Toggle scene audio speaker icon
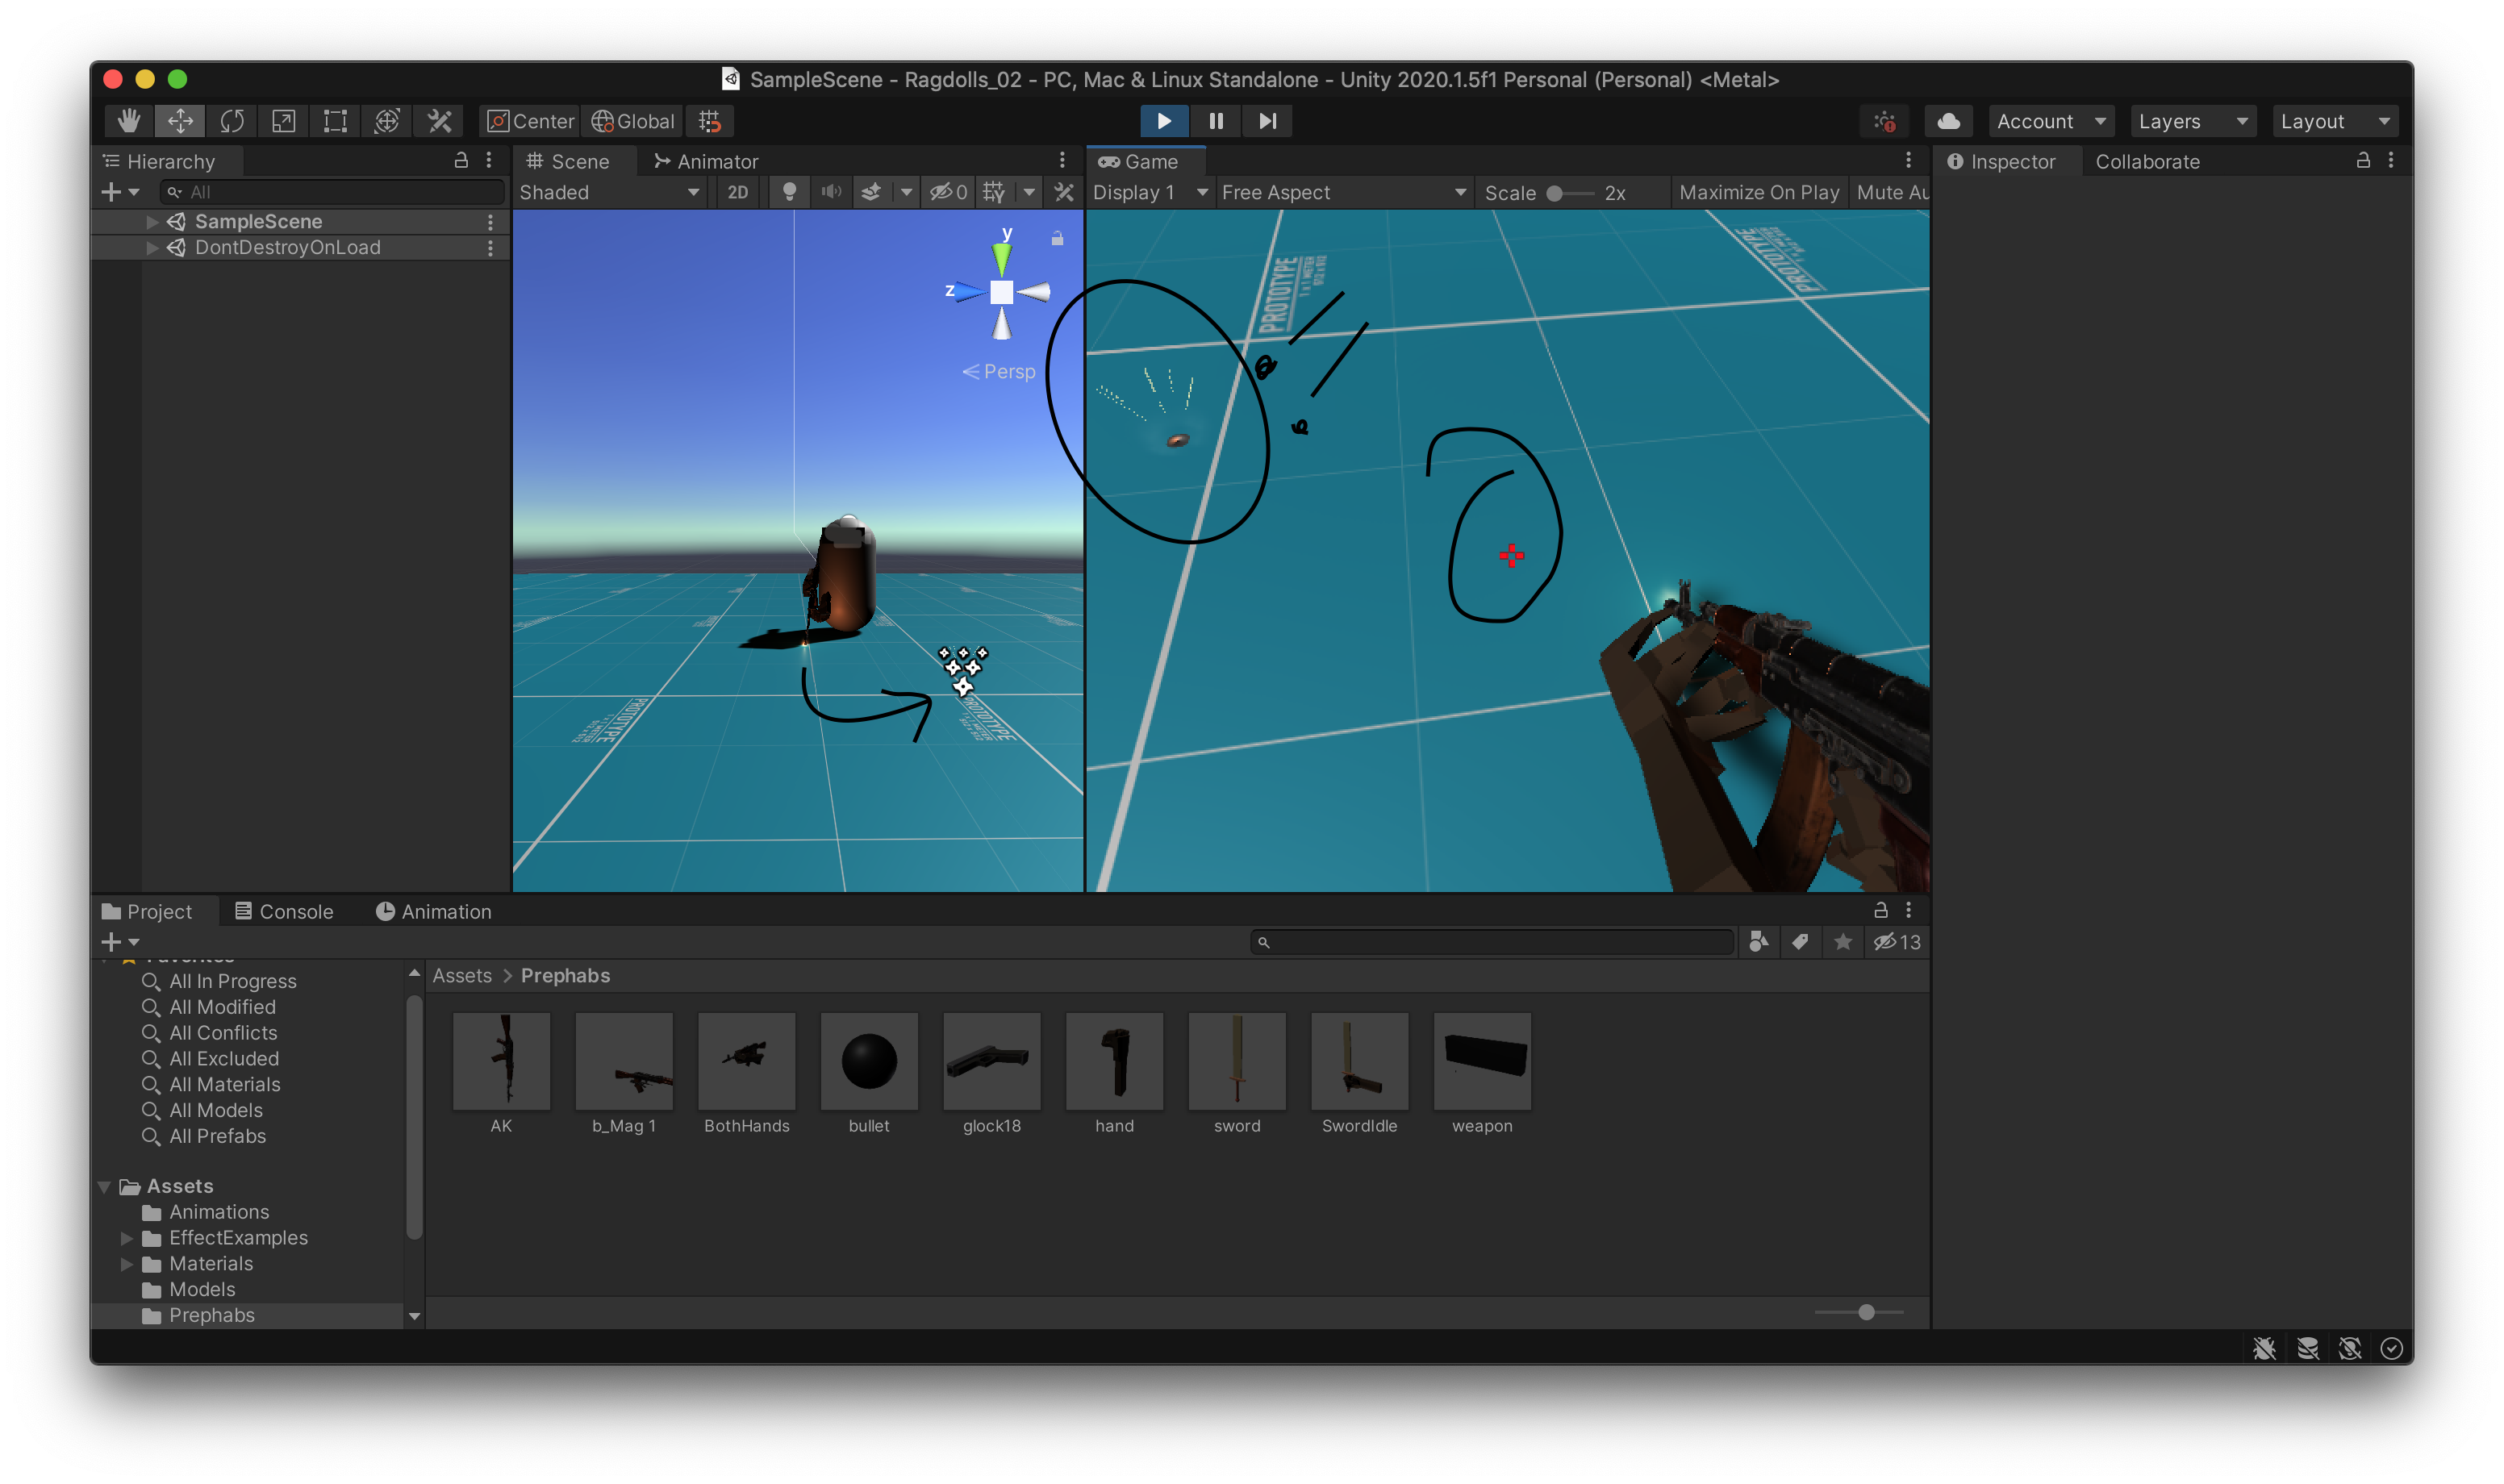This screenshot has height=1484, width=2504. tap(831, 192)
